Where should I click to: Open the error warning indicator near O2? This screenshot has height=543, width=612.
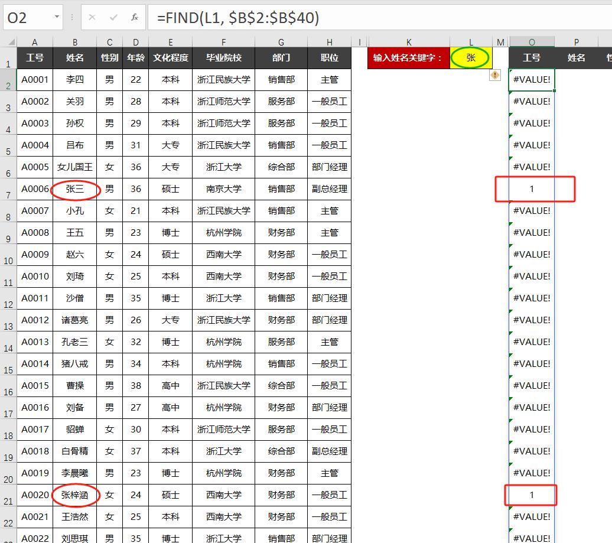[495, 75]
